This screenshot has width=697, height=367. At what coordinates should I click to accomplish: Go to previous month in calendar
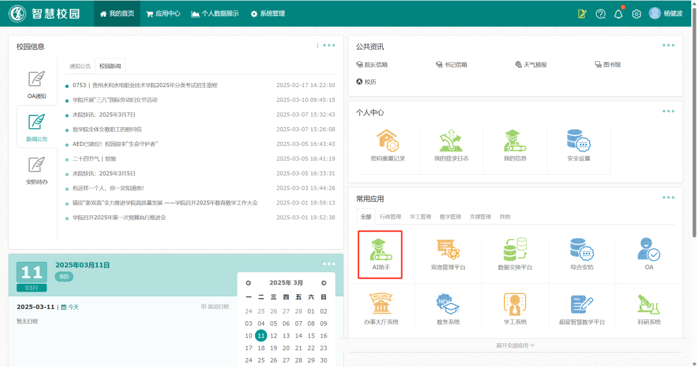pyautogui.click(x=248, y=283)
